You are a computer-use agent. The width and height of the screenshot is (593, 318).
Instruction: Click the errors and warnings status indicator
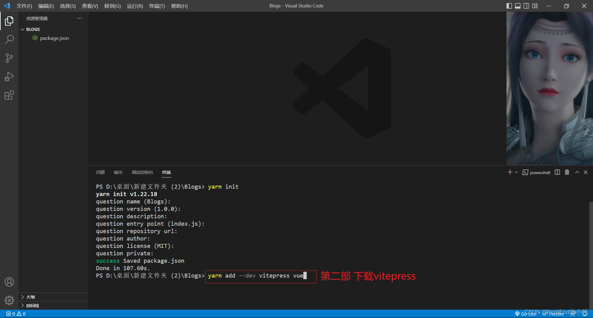(x=16, y=314)
